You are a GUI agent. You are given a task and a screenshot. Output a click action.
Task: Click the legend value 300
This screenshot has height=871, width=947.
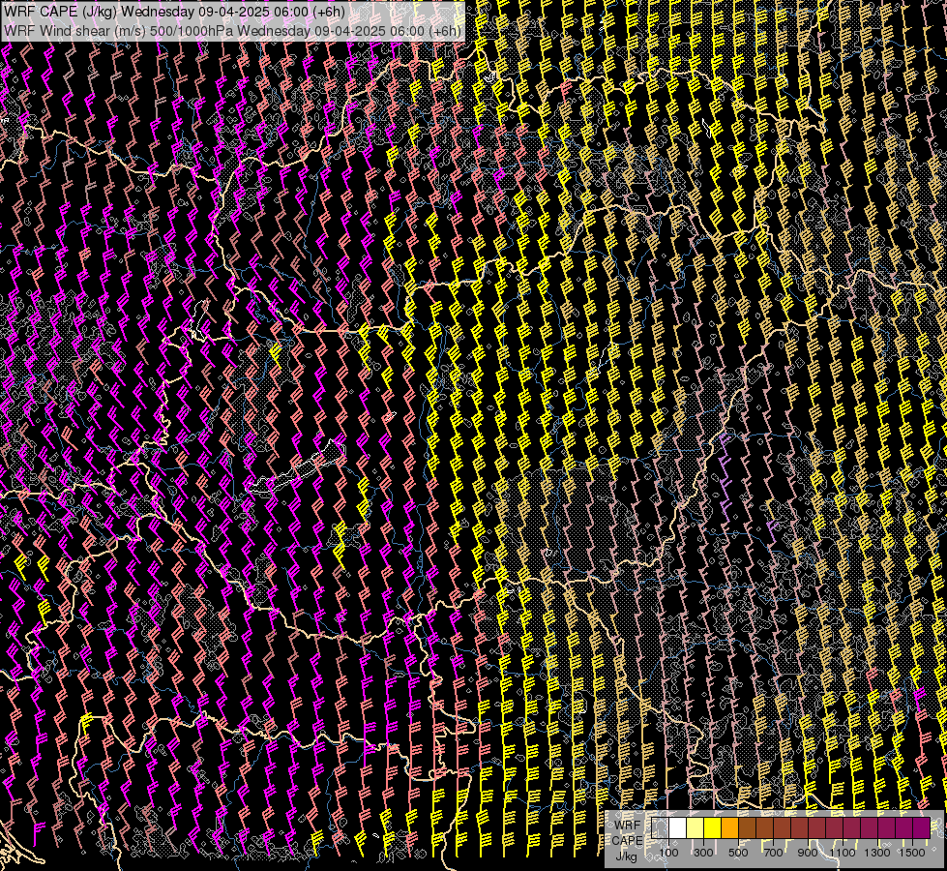click(x=703, y=853)
